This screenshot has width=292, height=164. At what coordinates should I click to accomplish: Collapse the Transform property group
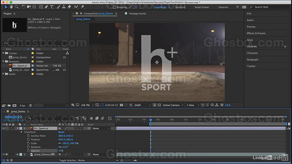(21, 132)
